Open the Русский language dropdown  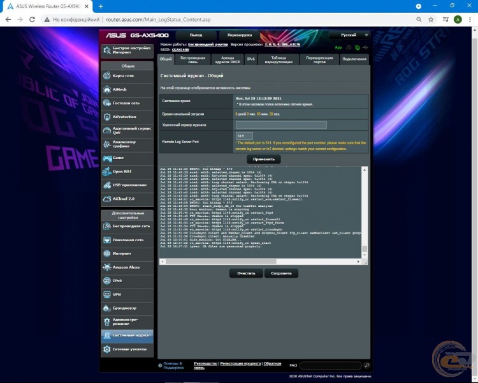(350, 35)
